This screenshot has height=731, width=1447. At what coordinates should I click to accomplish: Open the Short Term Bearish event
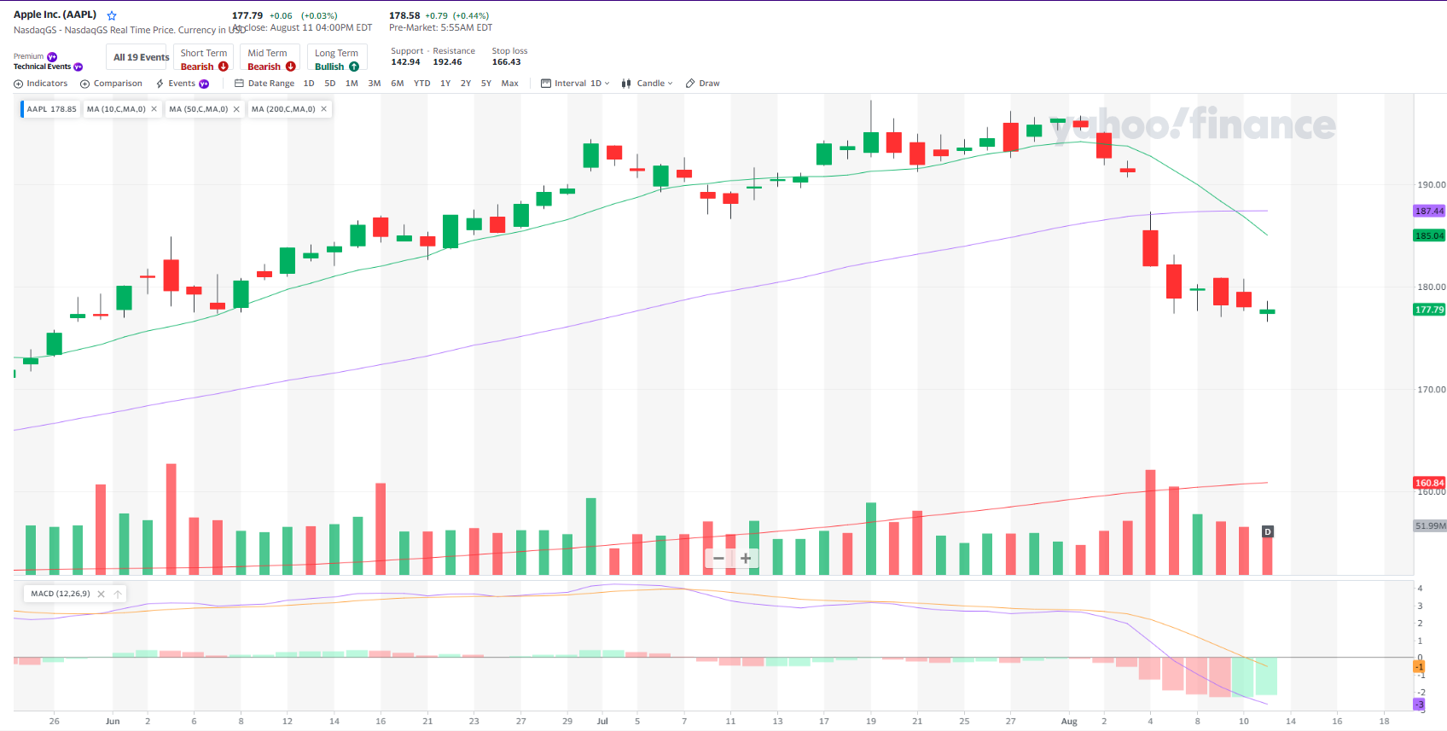coord(204,59)
